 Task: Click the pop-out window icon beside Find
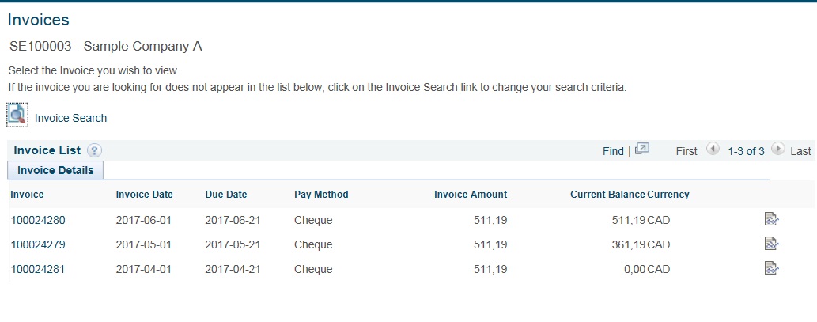pyautogui.click(x=642, y=149)
